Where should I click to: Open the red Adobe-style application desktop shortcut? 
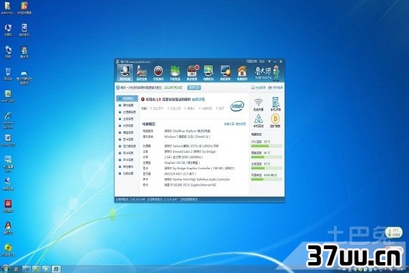tap(8, 206)
